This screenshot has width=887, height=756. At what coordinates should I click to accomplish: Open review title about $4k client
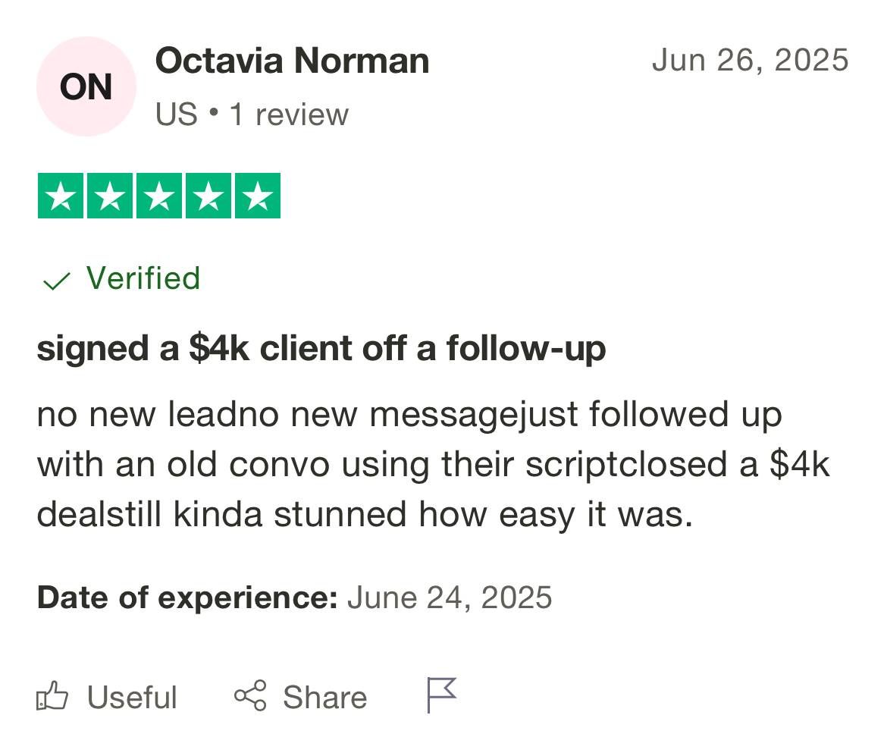321,349
